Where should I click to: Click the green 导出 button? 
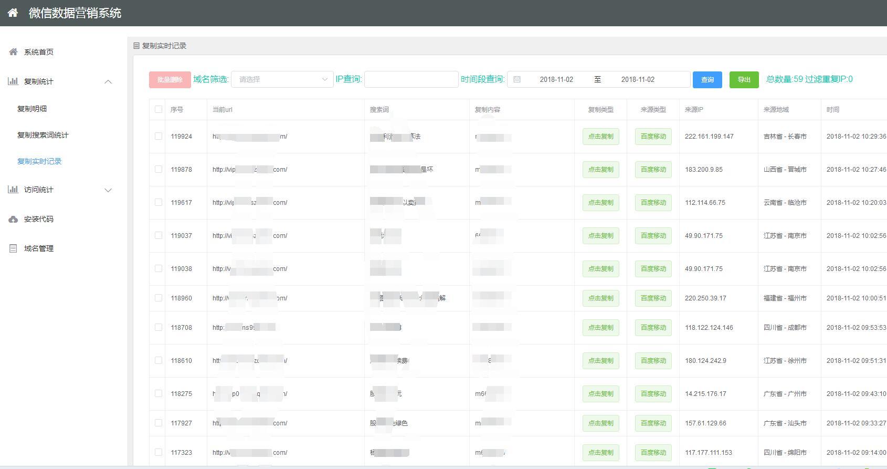pos(744,80)
